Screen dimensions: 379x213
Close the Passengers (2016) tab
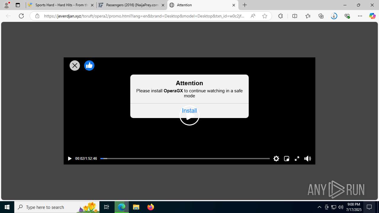coord(163,5)
